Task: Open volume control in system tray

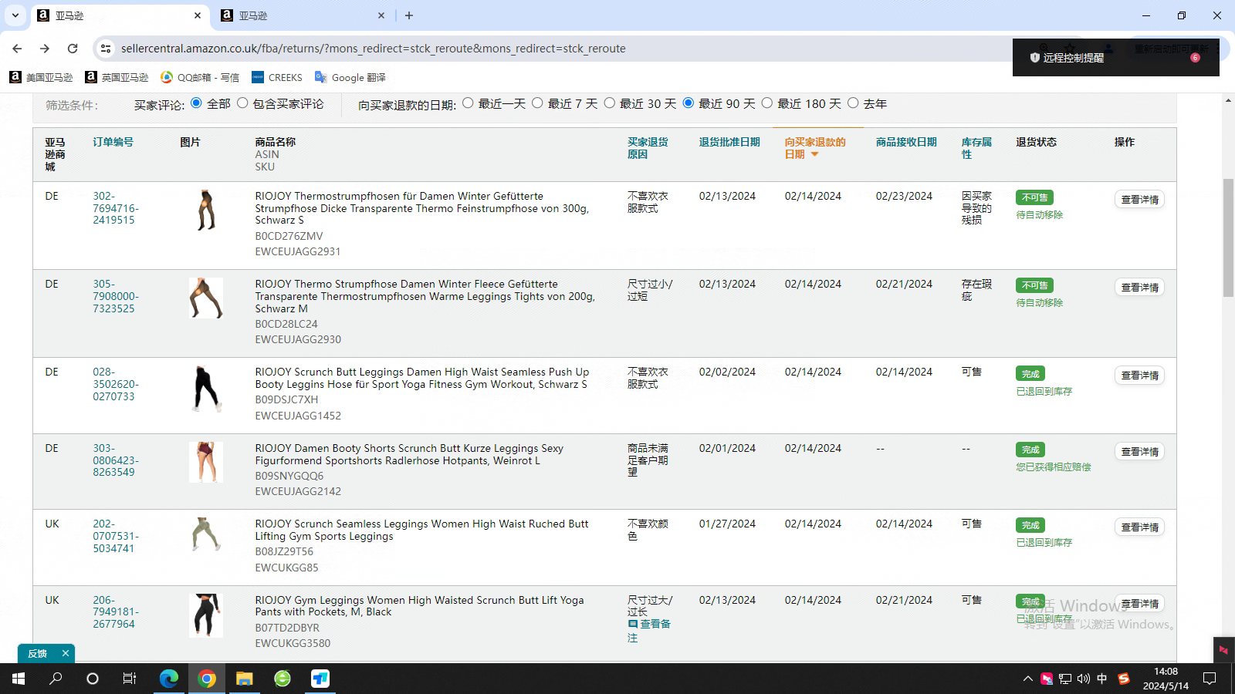Action: coord(1084,679)
